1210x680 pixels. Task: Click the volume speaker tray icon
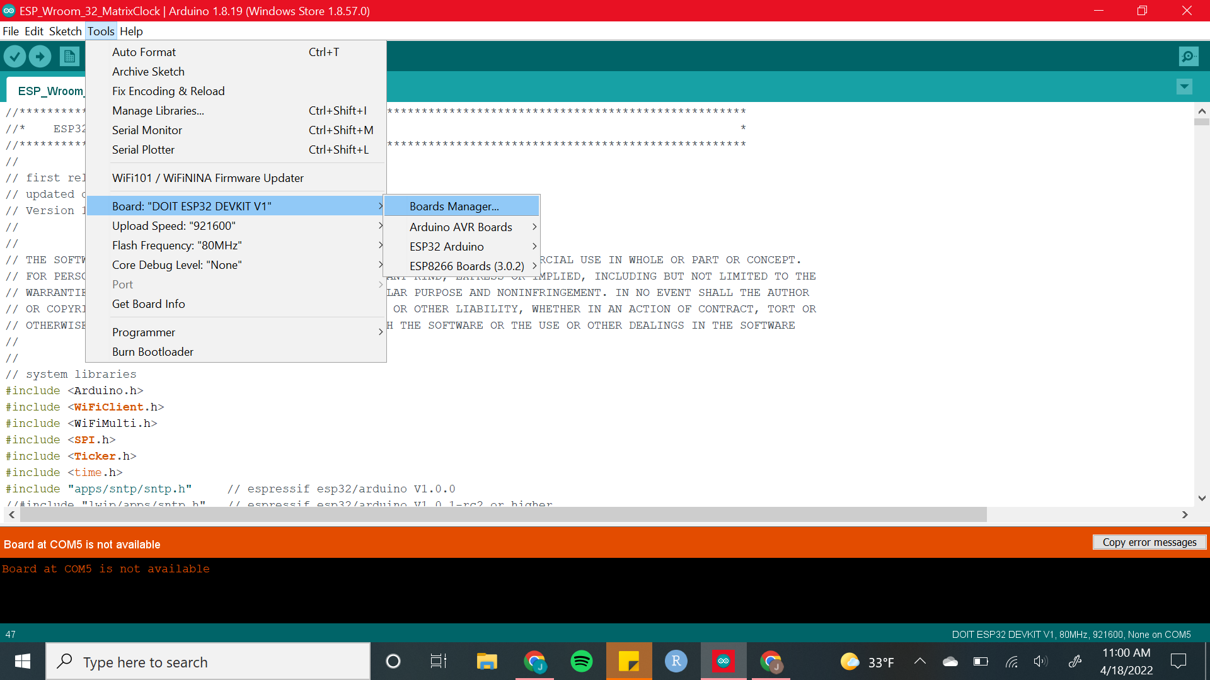click(1040, 661)
